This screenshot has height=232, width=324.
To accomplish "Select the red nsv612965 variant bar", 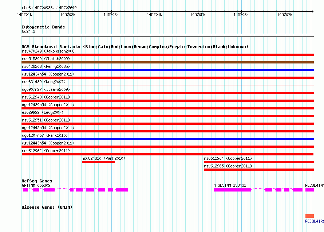I will [x=259, y=170].
